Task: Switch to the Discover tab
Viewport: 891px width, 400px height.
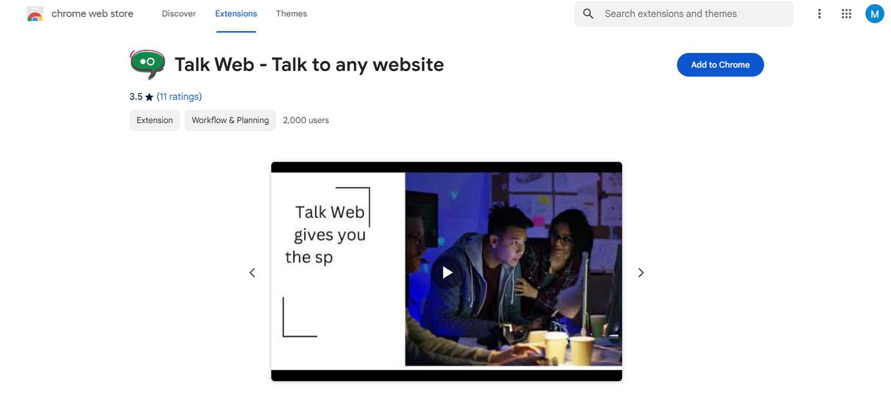Action: tap(179, 14)
